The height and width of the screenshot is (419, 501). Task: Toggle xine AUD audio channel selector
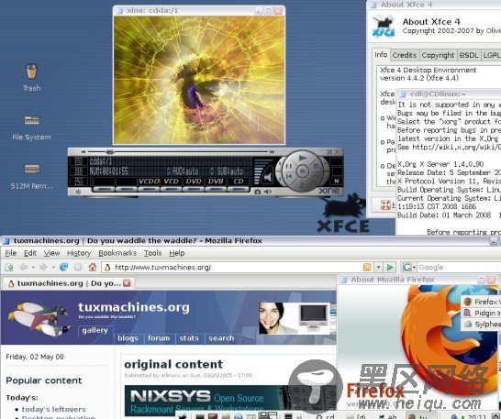click(183, 171)
